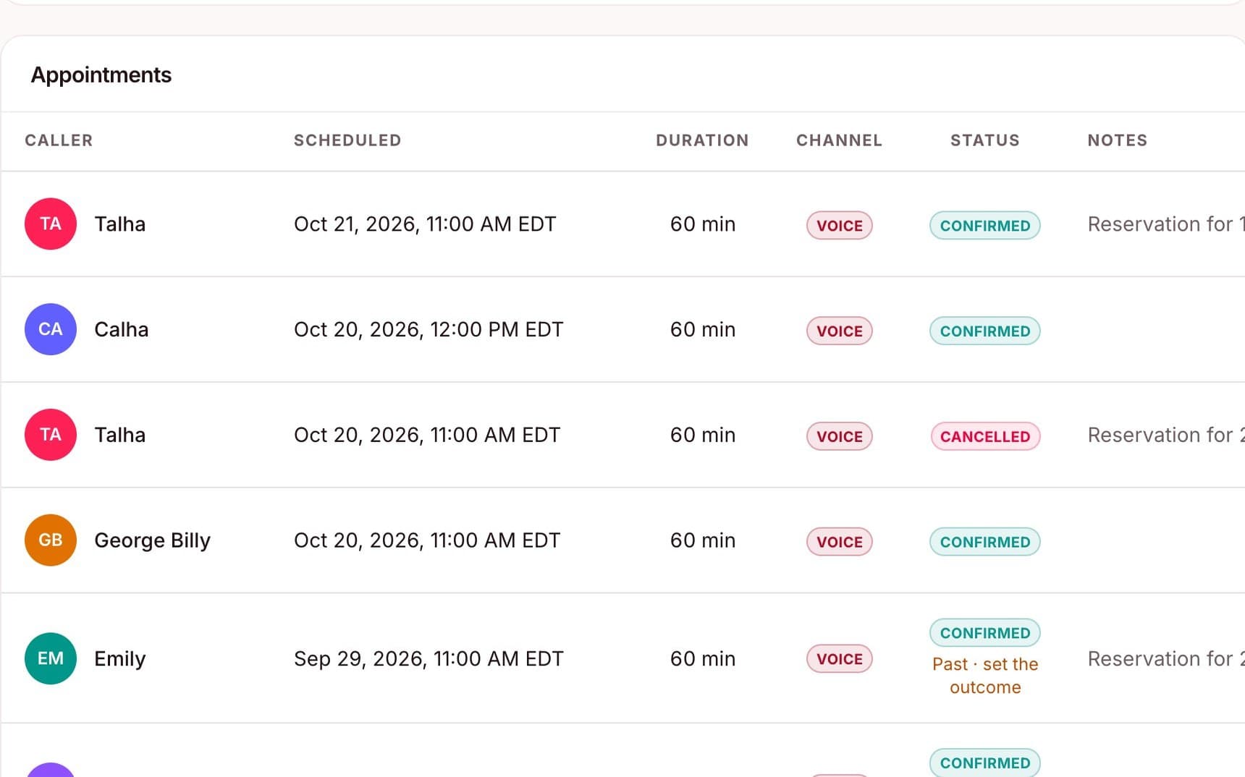
Task: Click the SCHEDULED column header
Action: pyautogui.click(x=347, y=140)
